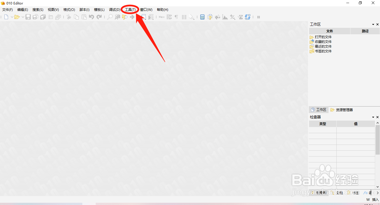
Task: Close the 检查器 panel
Action: [377, 117]
